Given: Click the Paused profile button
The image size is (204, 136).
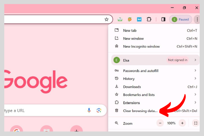Looking at the screenshot, I should coord(181,20).
